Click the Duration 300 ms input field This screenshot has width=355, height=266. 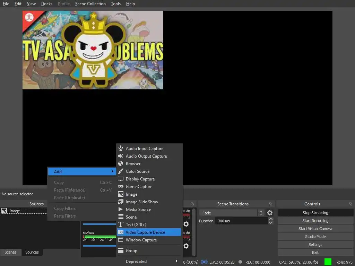point(241,221)
